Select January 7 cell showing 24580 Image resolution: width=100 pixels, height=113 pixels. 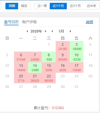click(35, 57)
